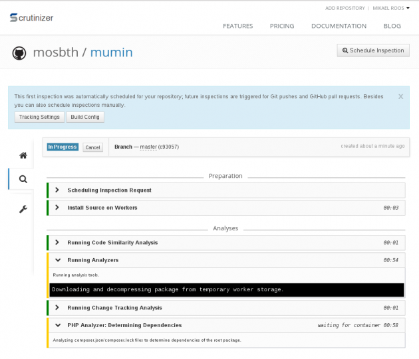Click the GitHub octocat icon

tap(19, 53)
